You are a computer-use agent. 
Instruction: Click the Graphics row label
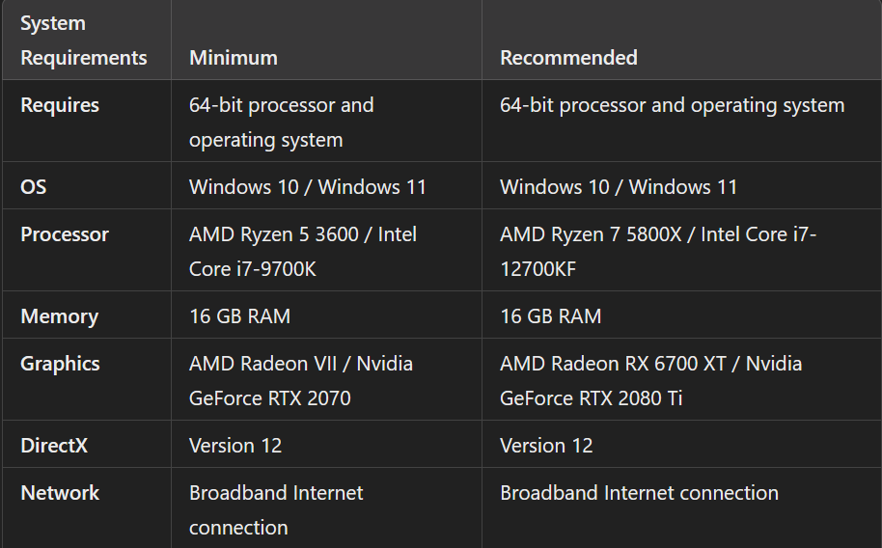click(x=60, y=364)
